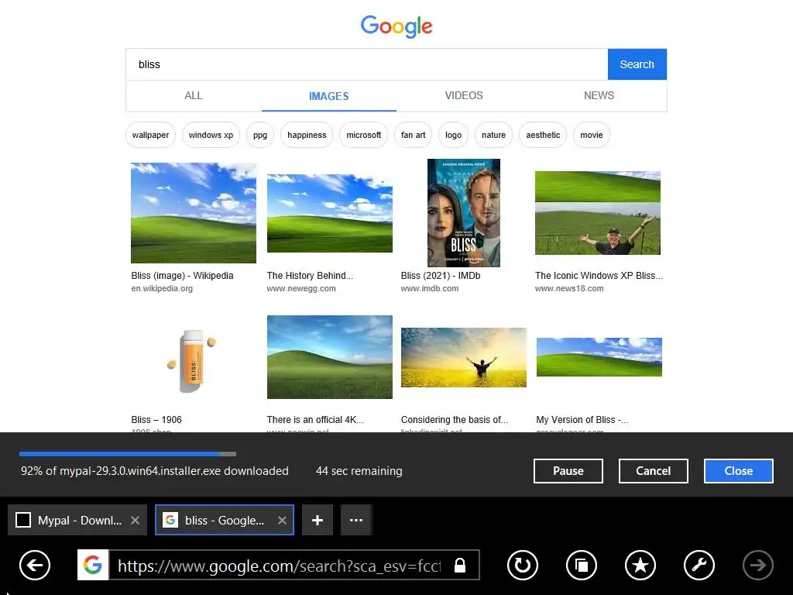This screenshot has width=793, height=595.
Task: Click the www.news18.com source text
Action: tap(569, 288)
